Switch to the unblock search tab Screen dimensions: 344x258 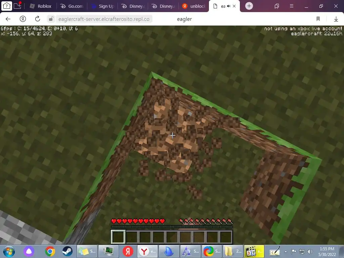[194, 6]
